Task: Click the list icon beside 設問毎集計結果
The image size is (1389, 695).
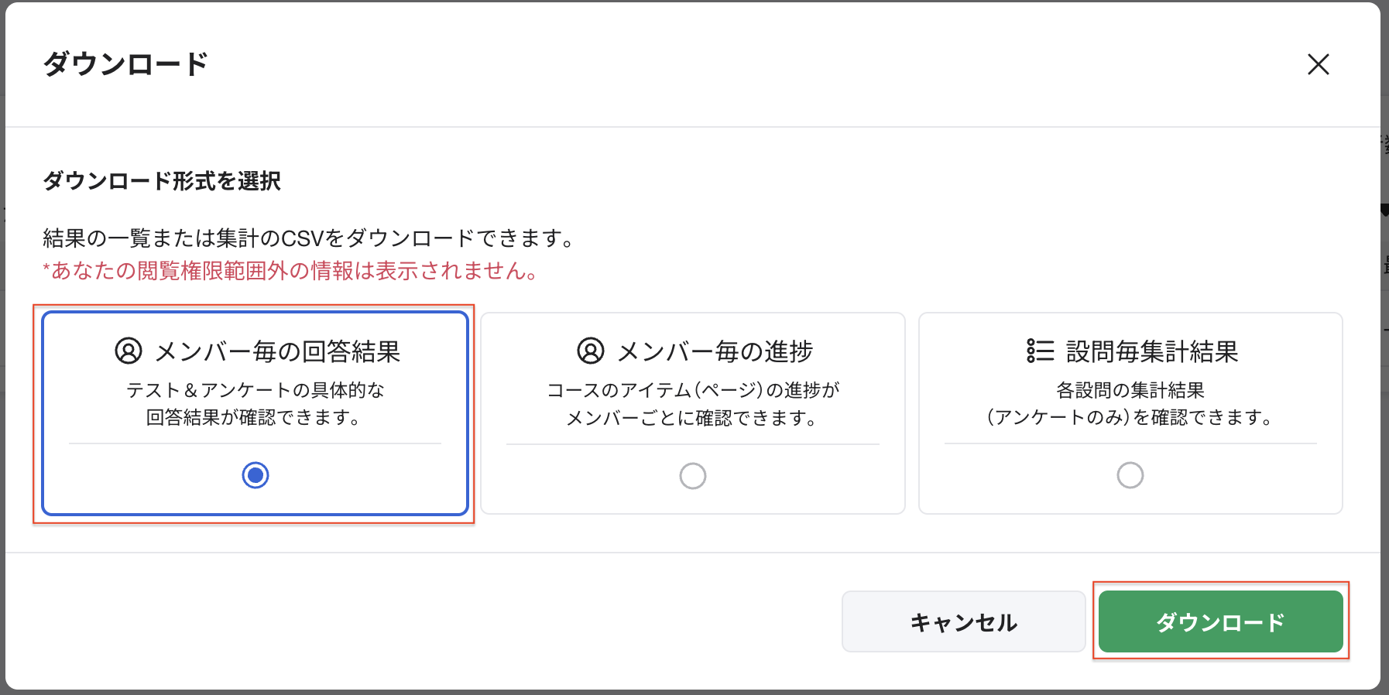Action: pyautogui.click(x=1040, y=351)
